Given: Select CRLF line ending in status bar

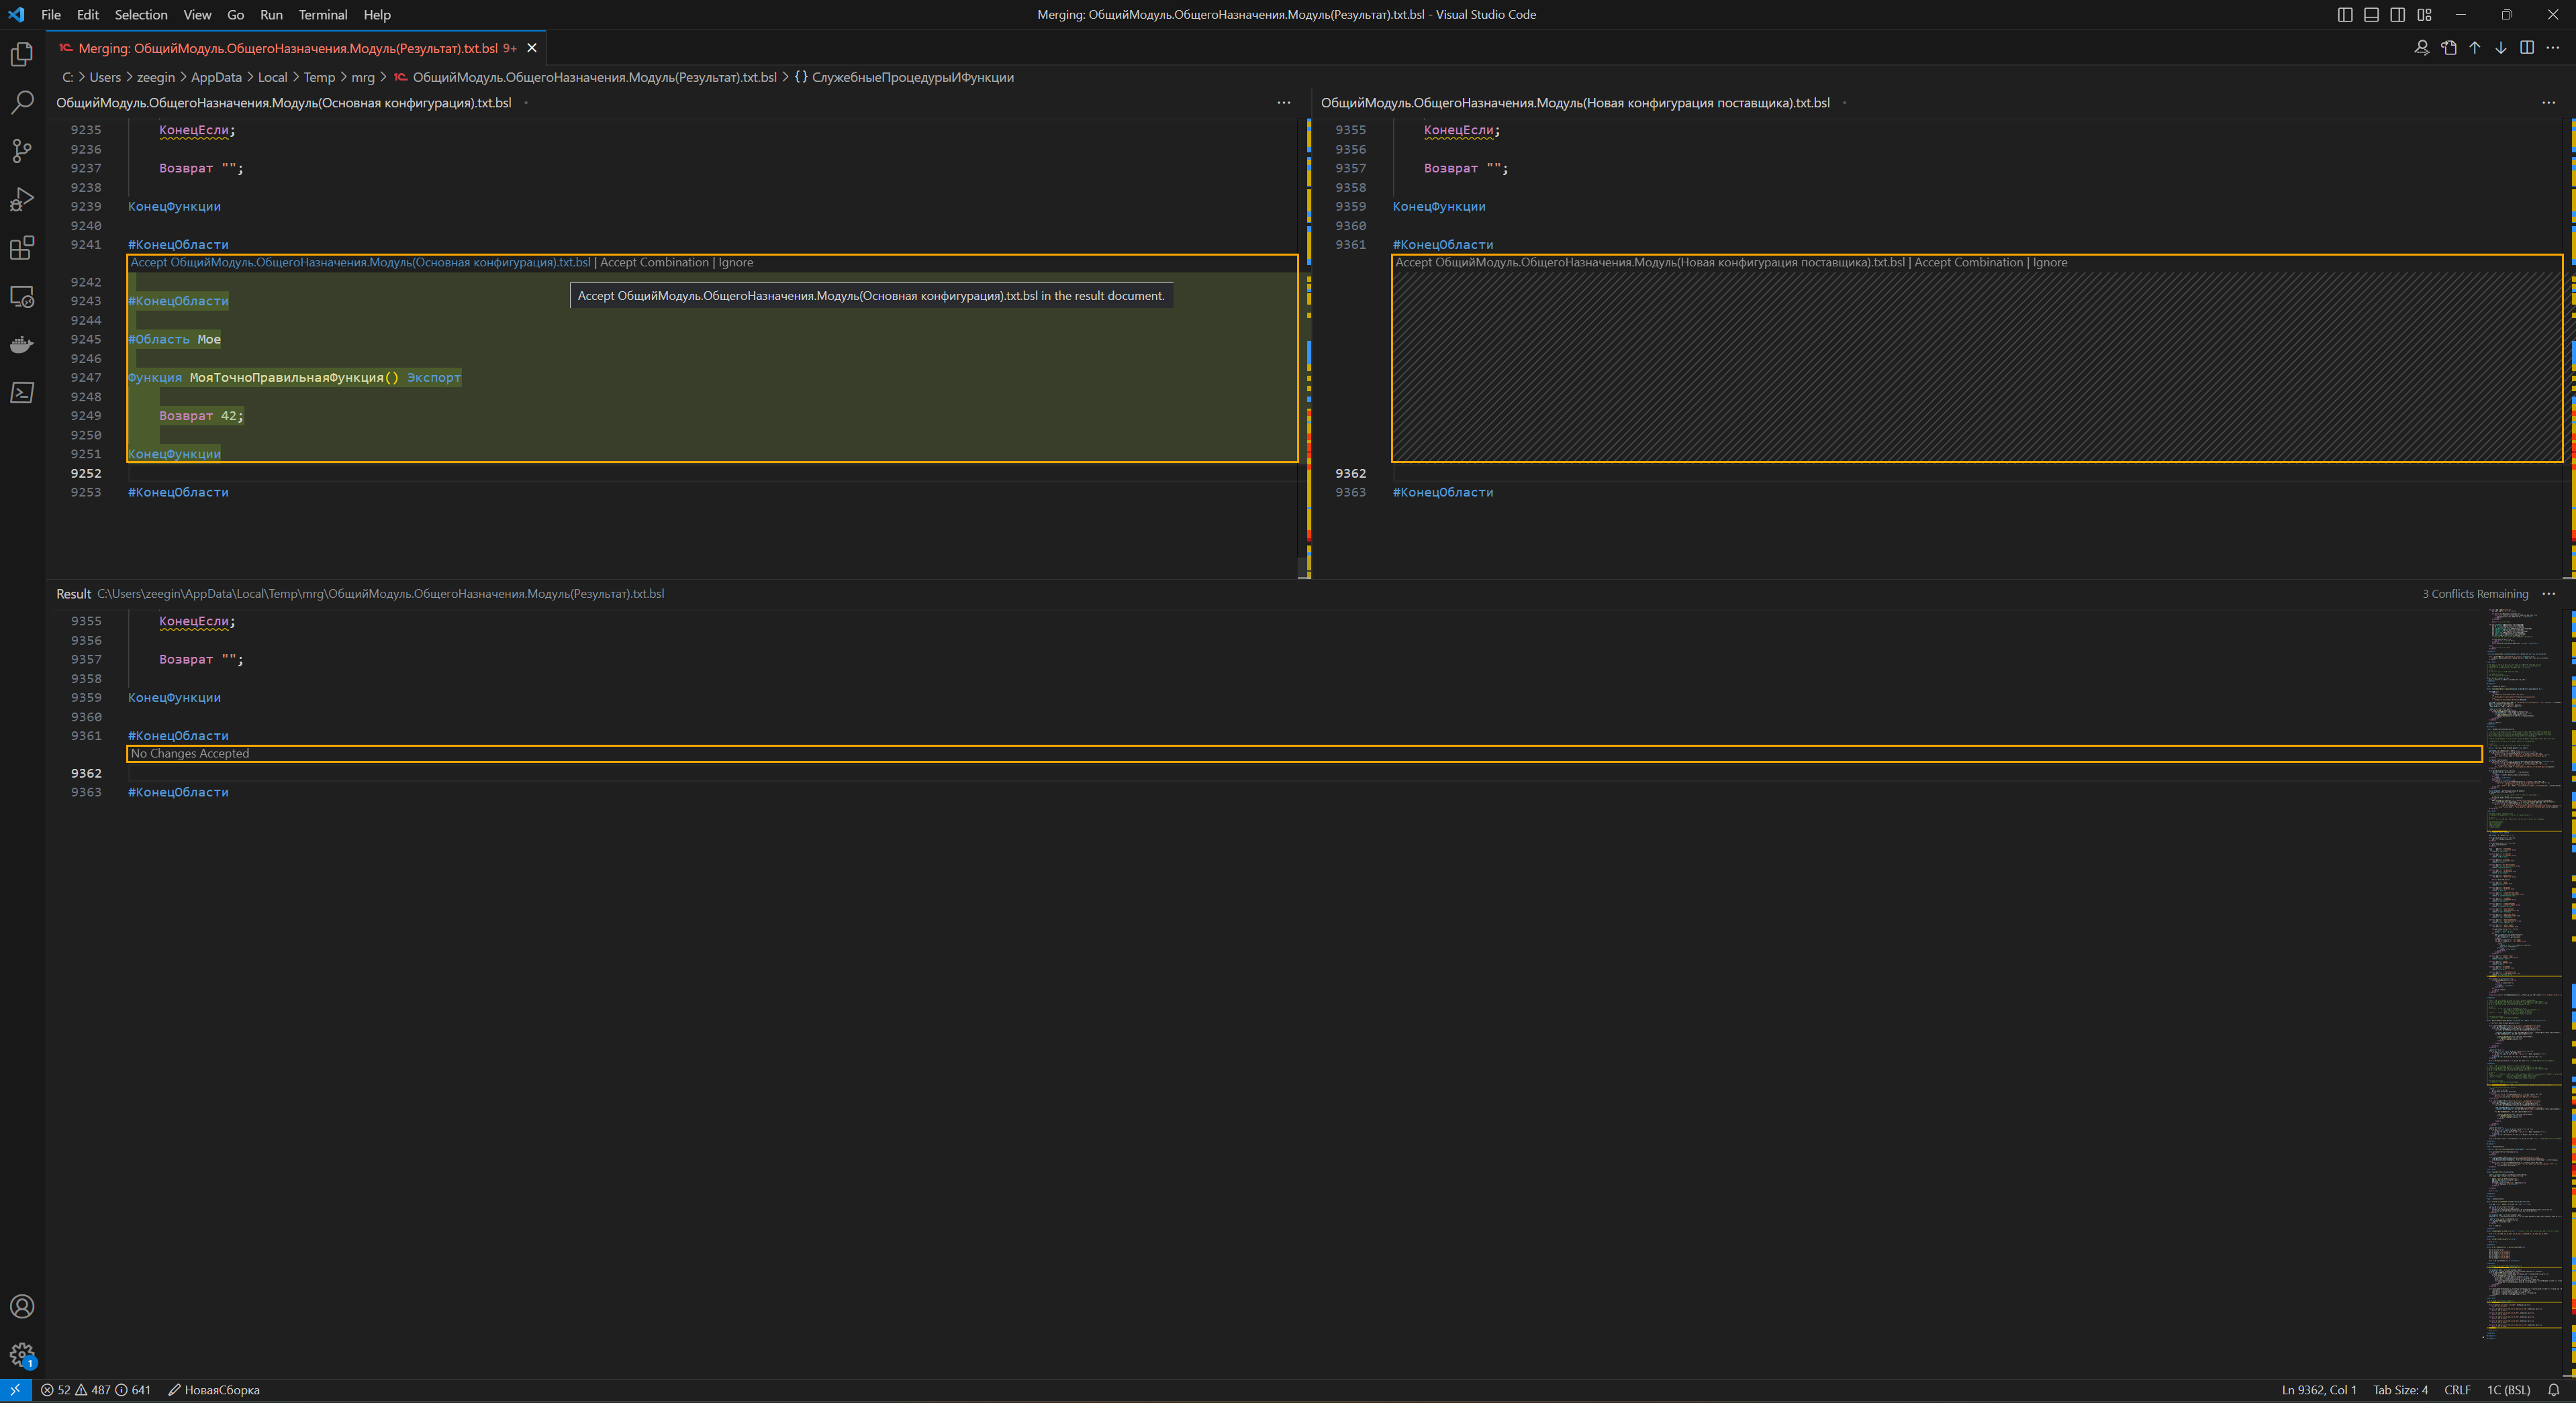Looking at the screenshot, I should 2457,1390.
